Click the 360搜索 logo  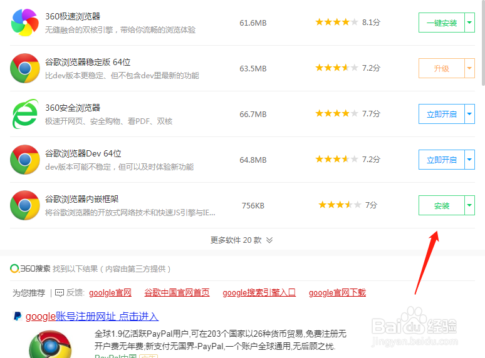click(30, 268)
